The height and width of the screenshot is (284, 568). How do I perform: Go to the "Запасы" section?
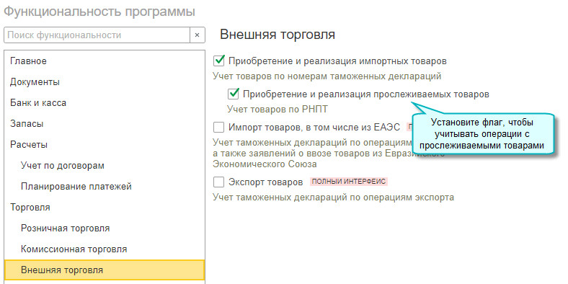tap(105, 124)
